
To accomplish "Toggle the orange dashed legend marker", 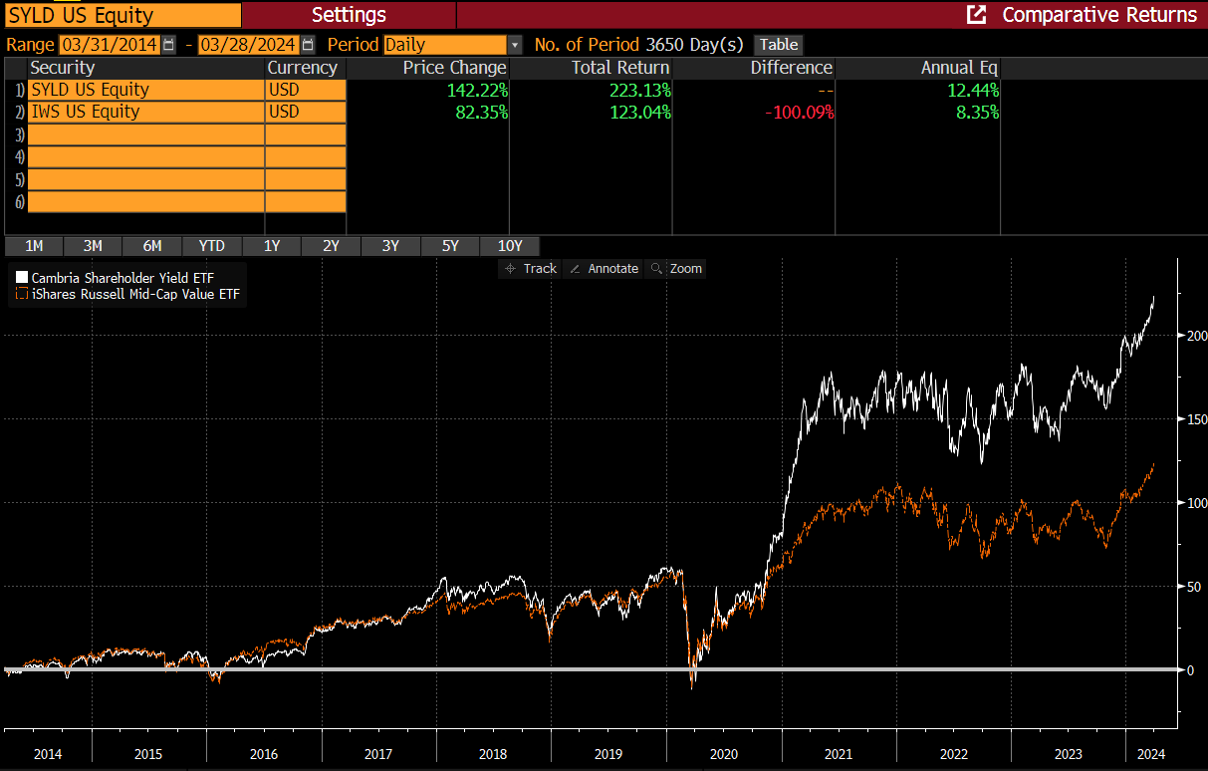I will (20, 294).
